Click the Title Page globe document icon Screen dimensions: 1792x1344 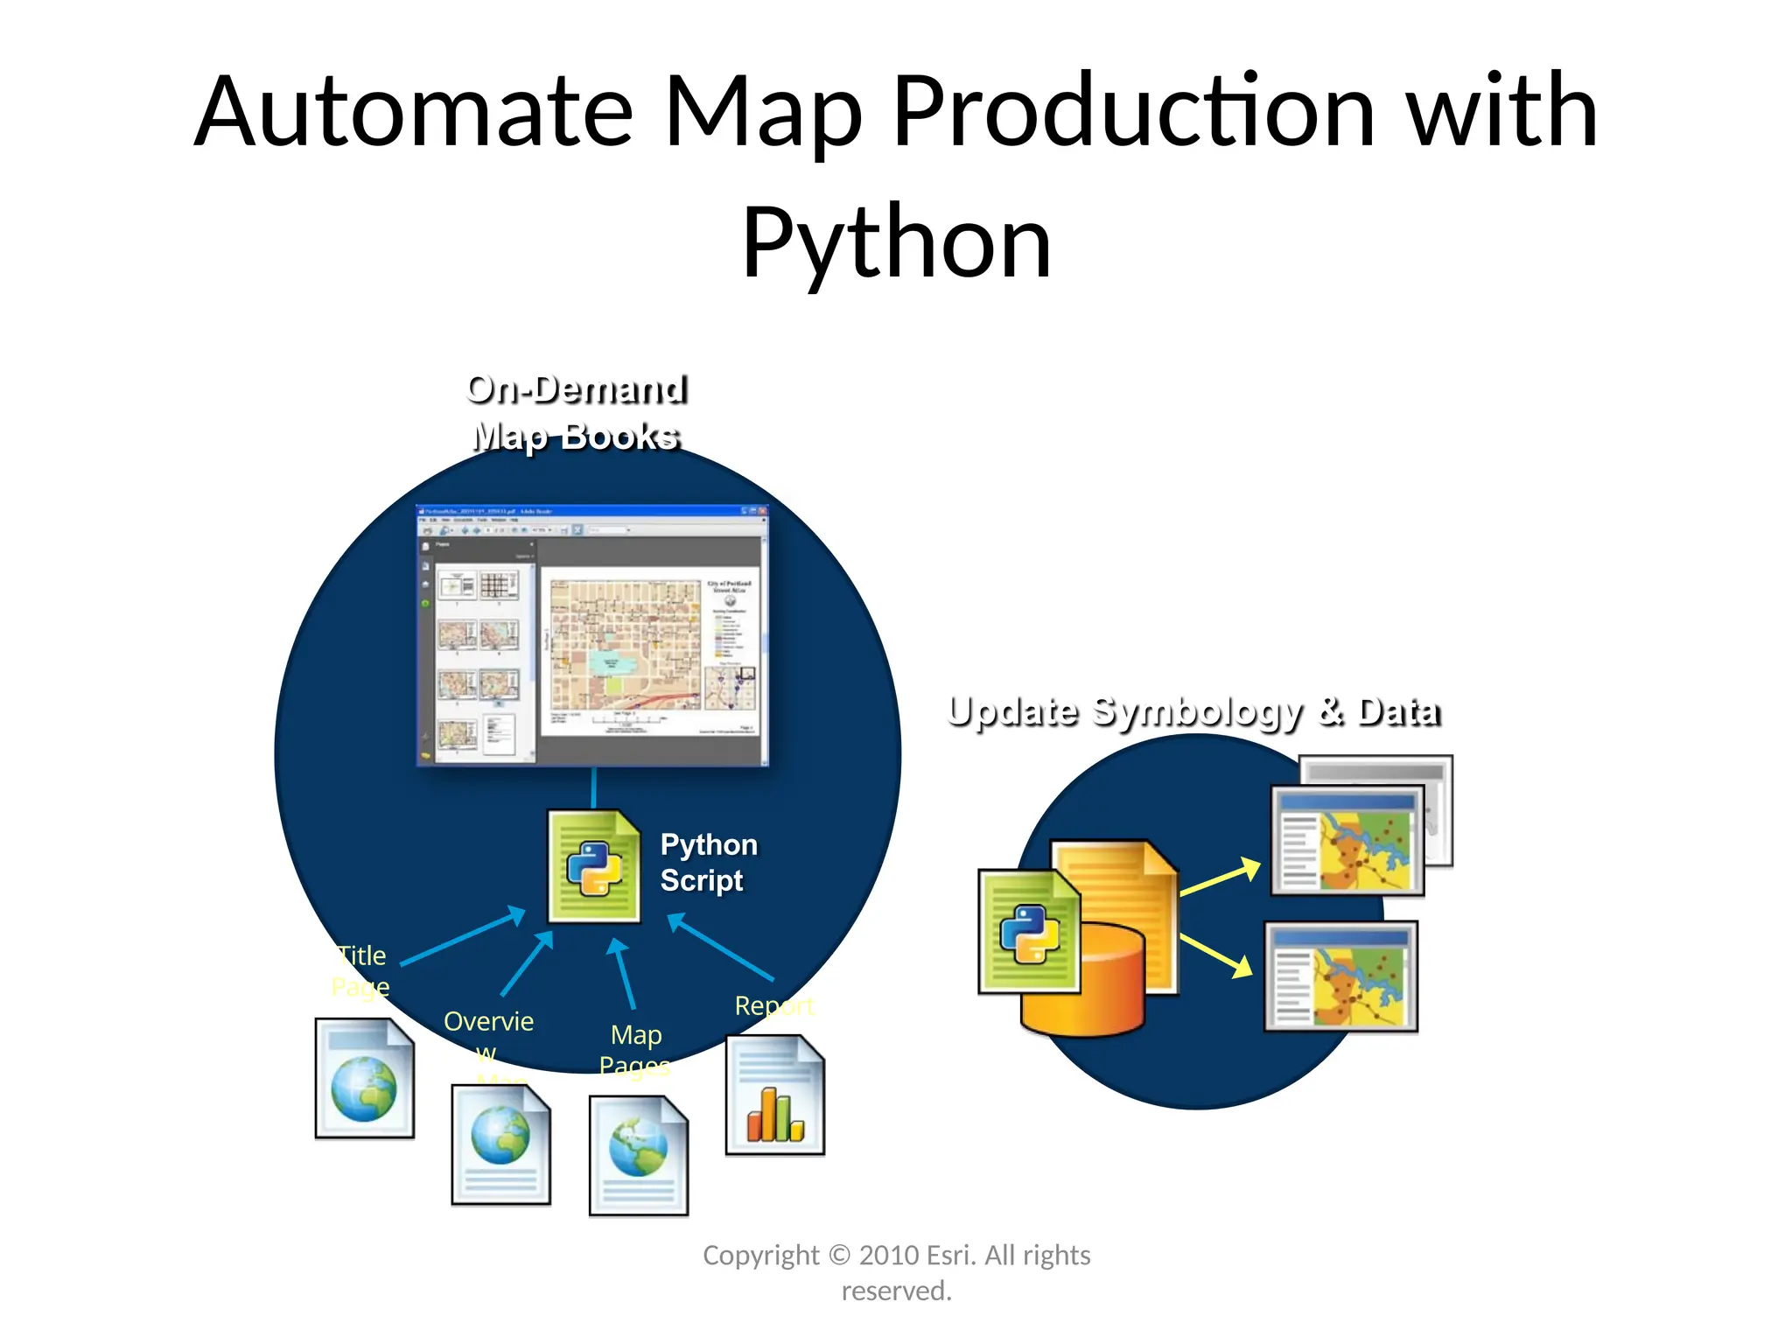tap(364, 1078)
